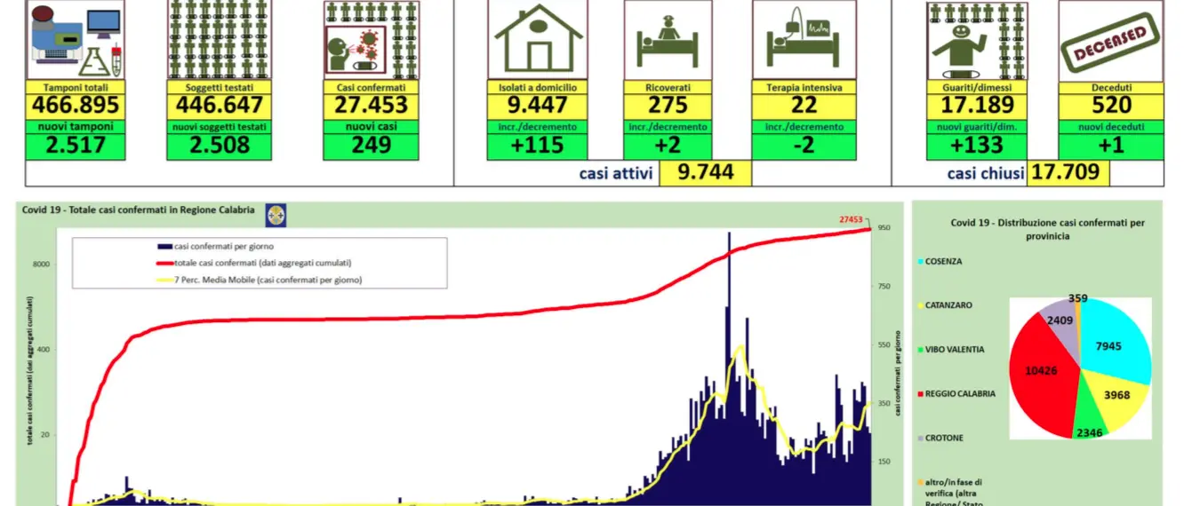Select the CROTONE legend entry
This screenshot has height=506, width=1184.
pos(942,438)
